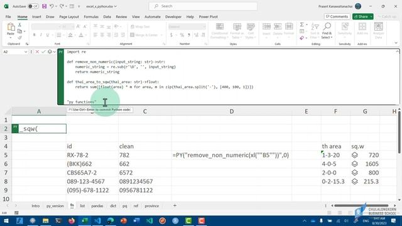Open the Comments pane
The height and width of the screenshot is (226, 402).
point(337,16)
